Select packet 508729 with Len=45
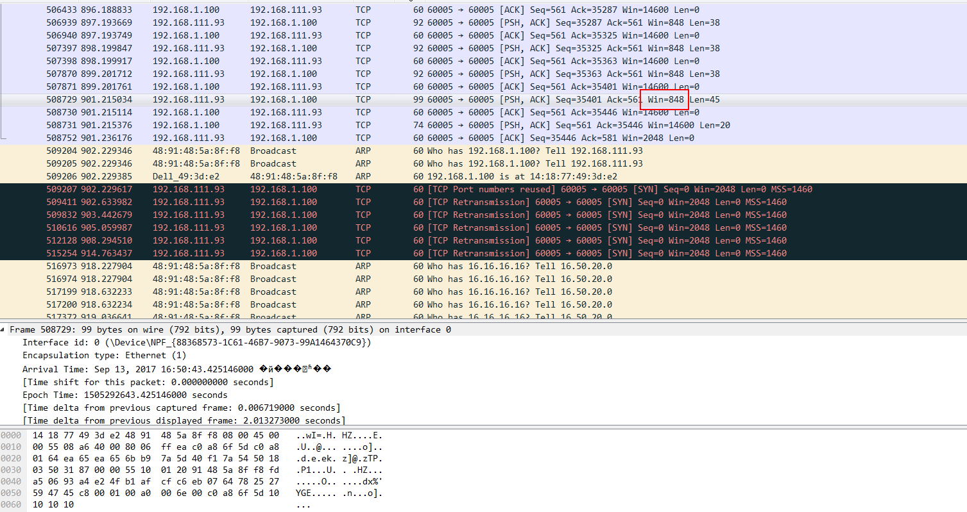 coord(483,99)
